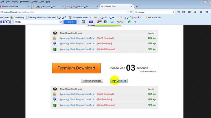The width and height of the screenshot is (211, 118).
Task: Add a Yahoo toolbar app with plus
Action: pos(135,22)
